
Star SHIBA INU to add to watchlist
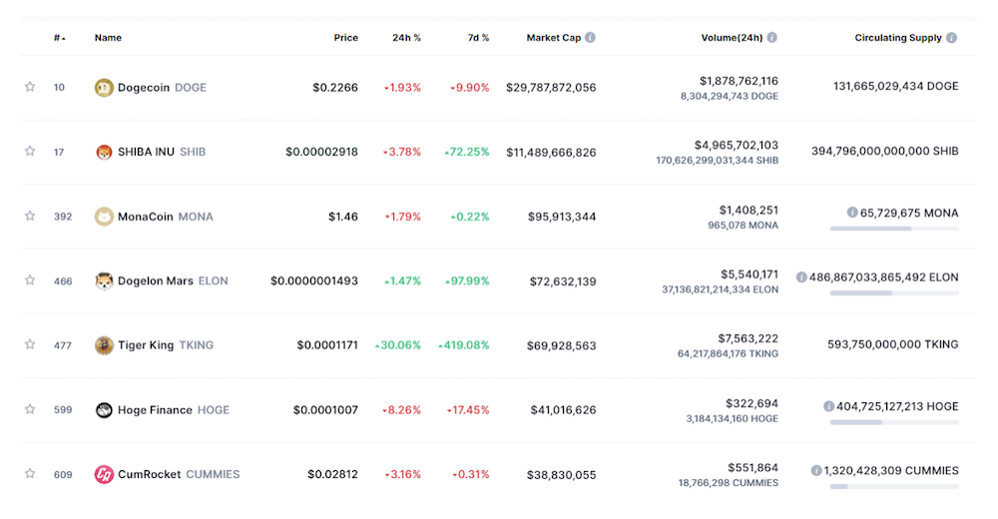[x=30, y=151]
